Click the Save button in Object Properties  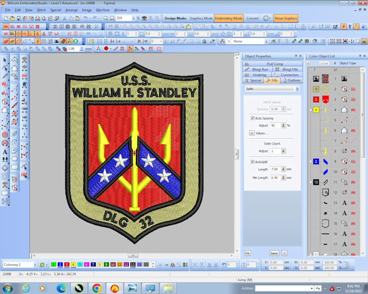[x=274, y=253]
